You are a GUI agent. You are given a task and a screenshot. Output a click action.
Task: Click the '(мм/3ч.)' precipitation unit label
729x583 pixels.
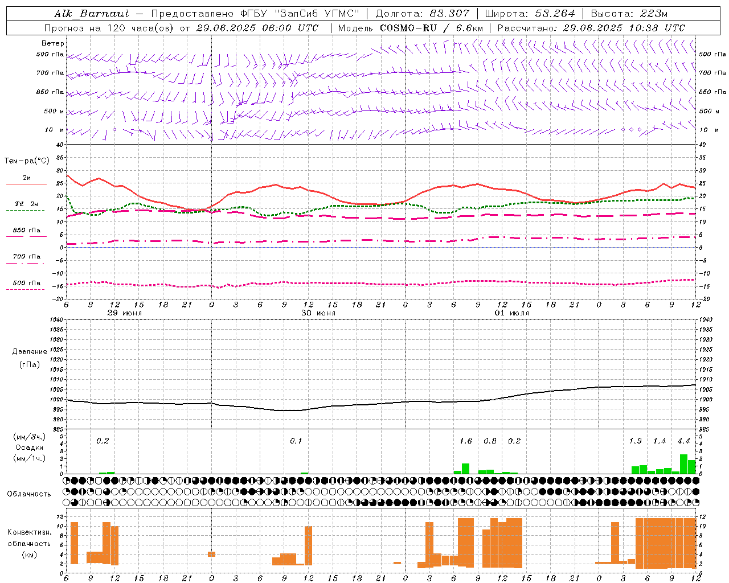click(x=30, y=437)
